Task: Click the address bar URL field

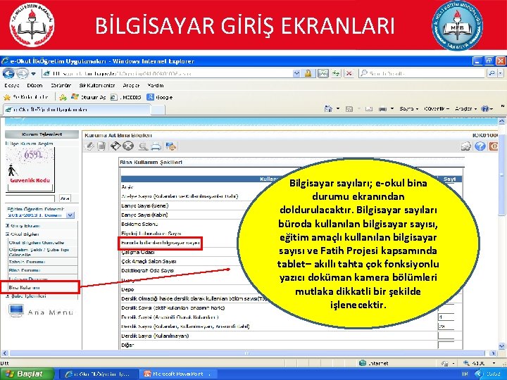Action: pos(167,74)
